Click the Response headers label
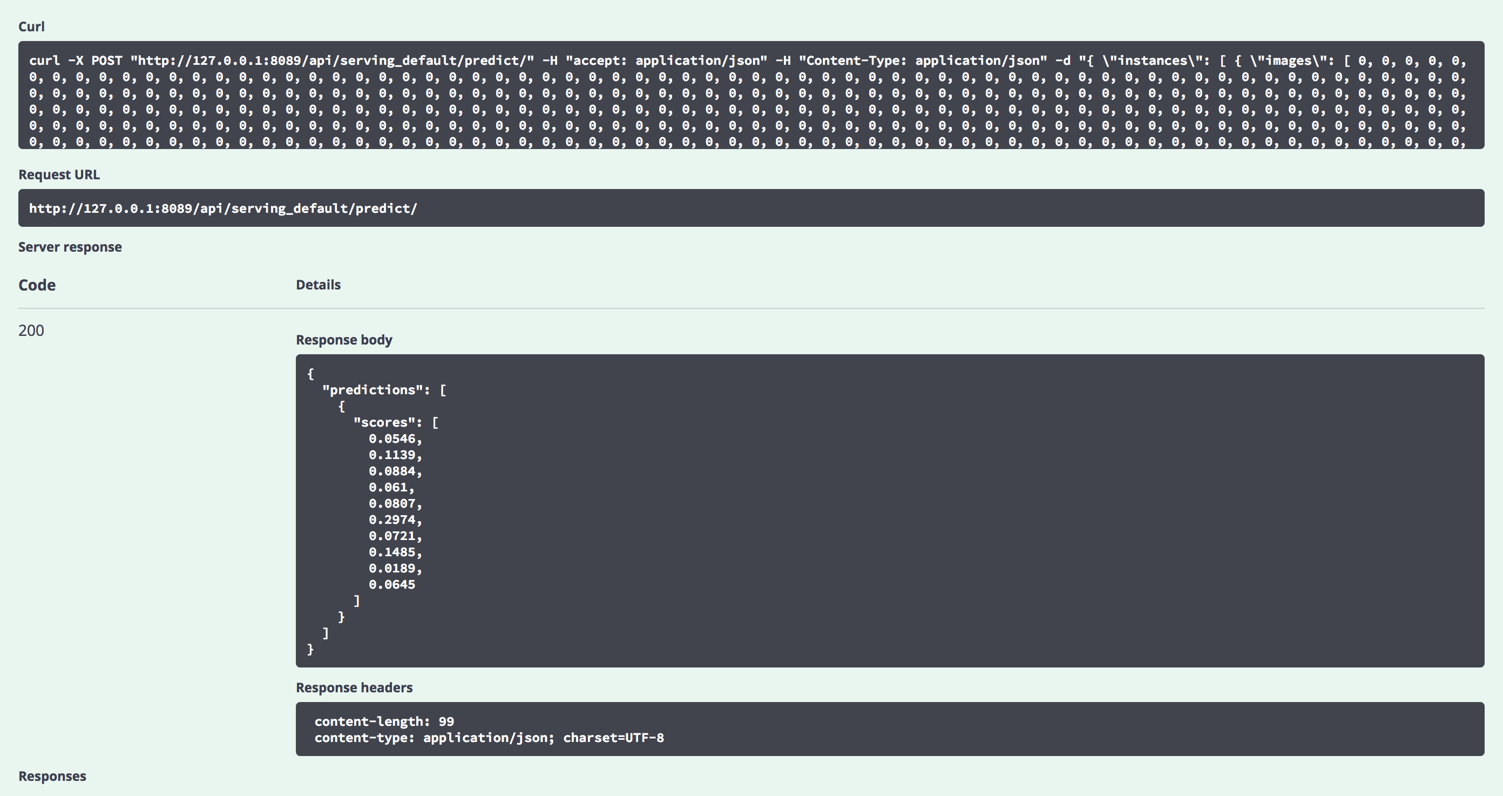This screenshot has width=1503, height=796. [354, 687]
